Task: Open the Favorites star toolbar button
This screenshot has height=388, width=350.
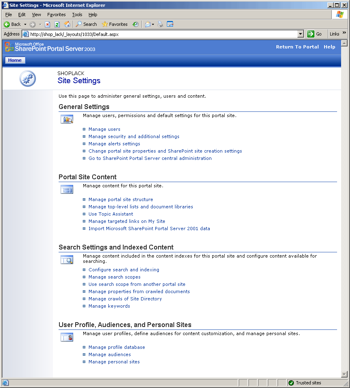Action: 115,24
